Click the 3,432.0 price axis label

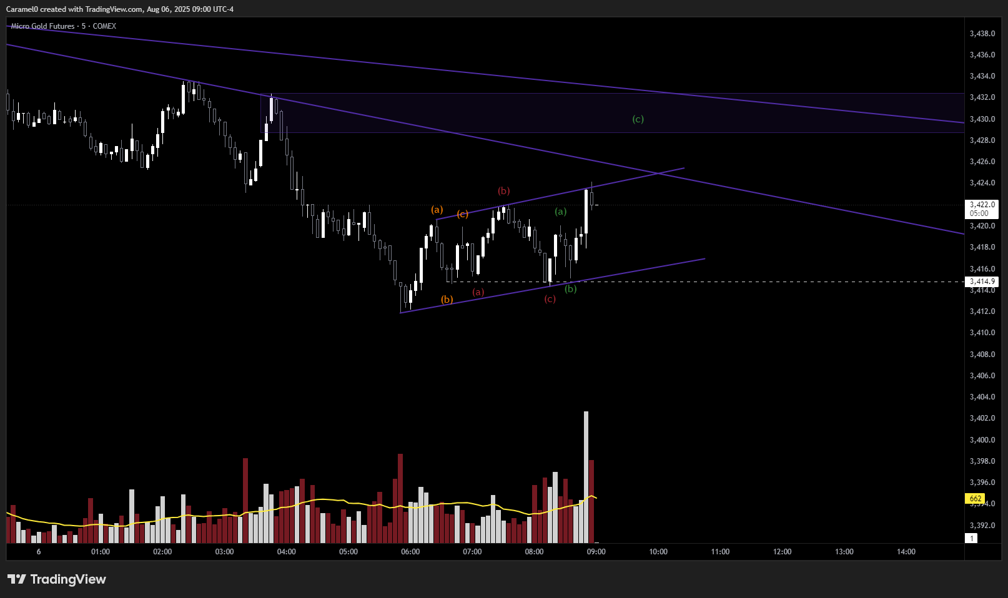982,97
